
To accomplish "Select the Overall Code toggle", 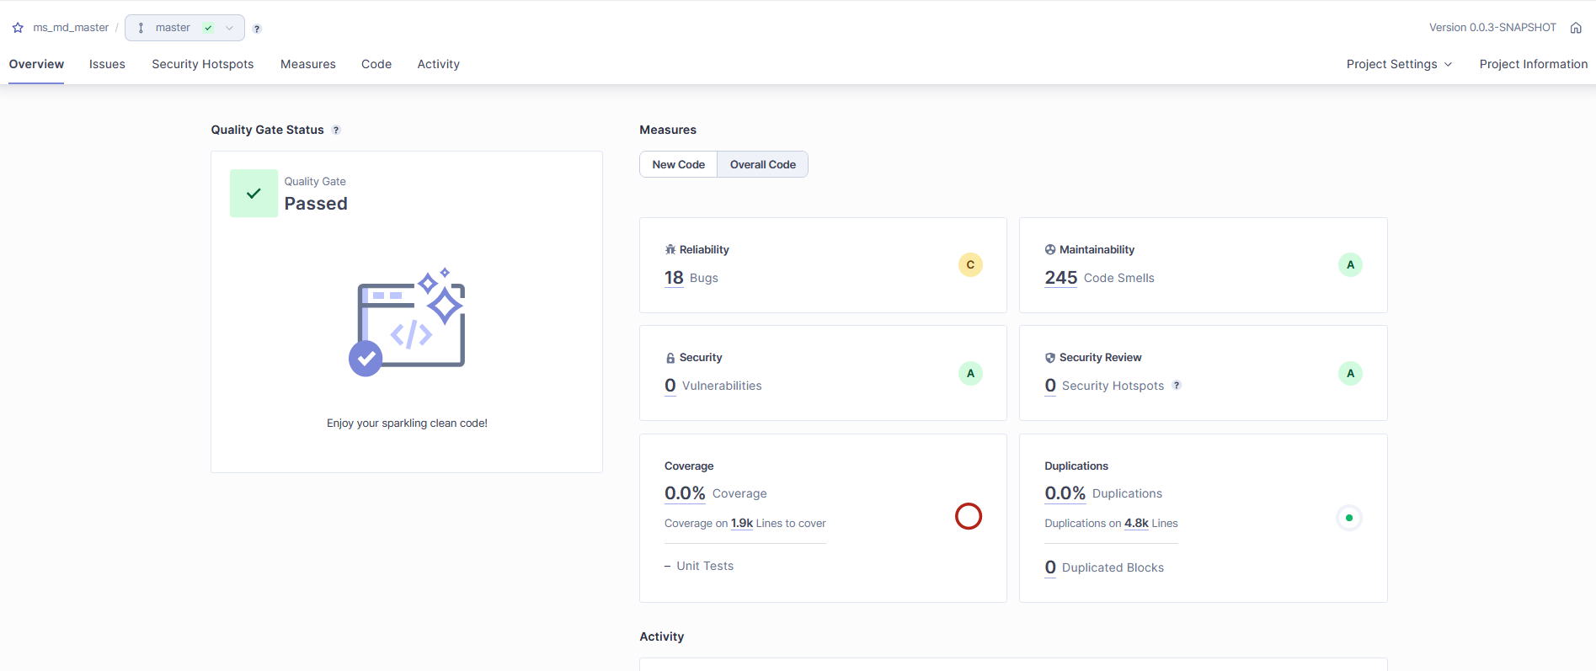I will (x=762, y=164).
